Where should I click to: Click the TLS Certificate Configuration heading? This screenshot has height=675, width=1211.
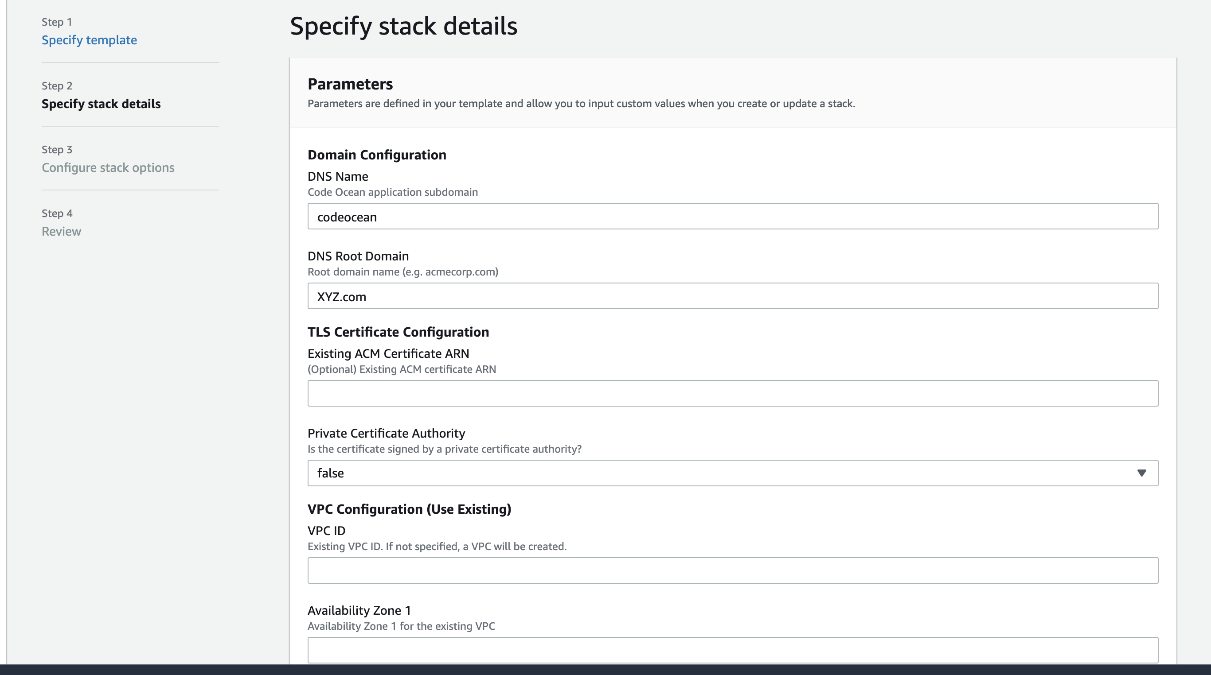point(398,332)
